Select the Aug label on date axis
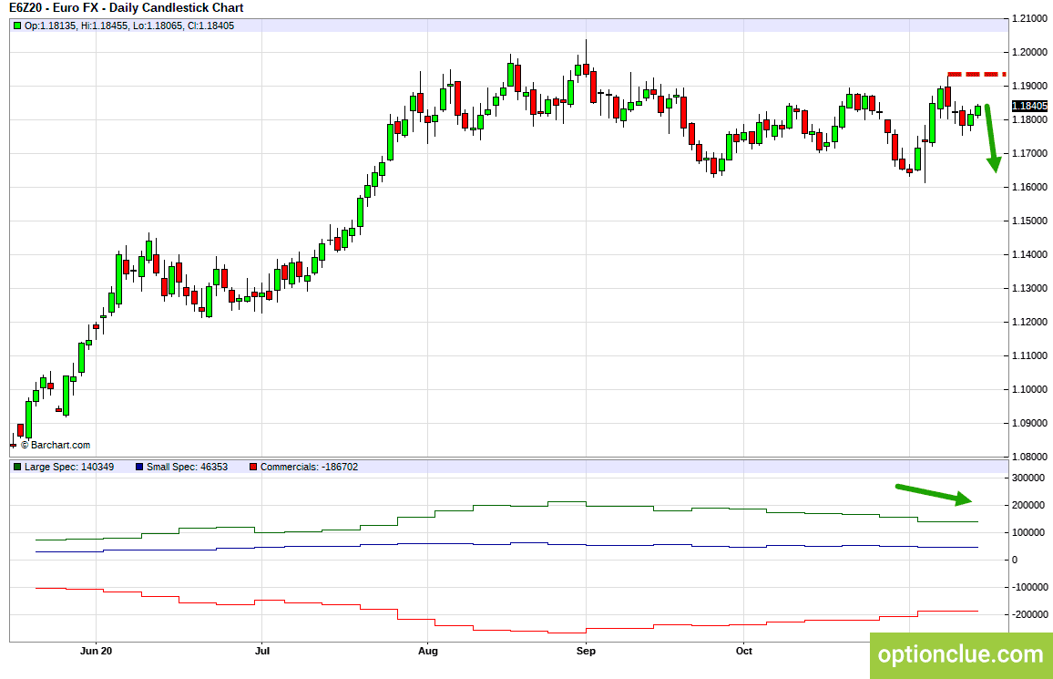 [428, 651]
